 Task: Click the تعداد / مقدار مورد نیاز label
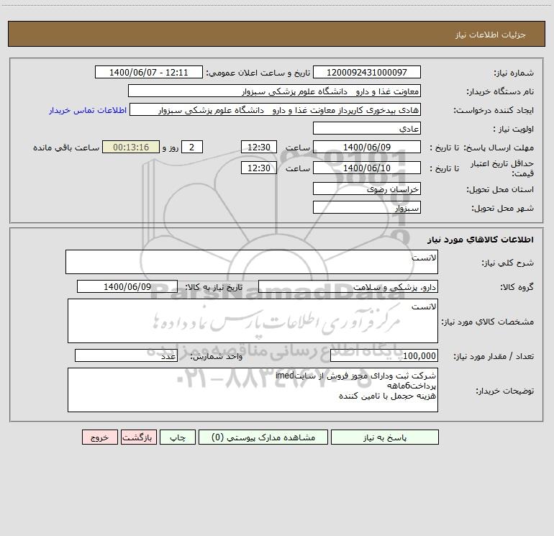click(x=494, y=356)
